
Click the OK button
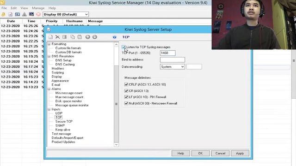click(x=200, y=153)
